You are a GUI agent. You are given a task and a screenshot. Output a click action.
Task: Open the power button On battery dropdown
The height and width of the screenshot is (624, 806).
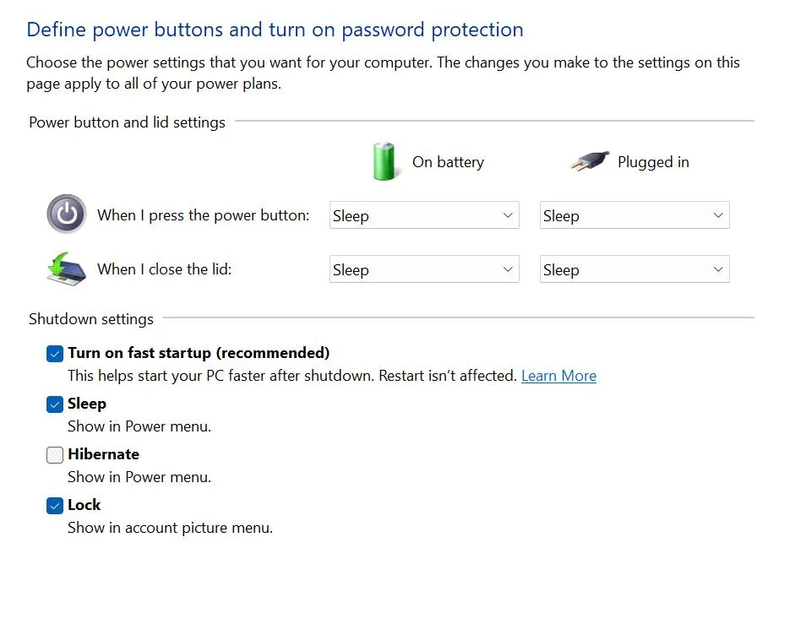click(423, 215)
